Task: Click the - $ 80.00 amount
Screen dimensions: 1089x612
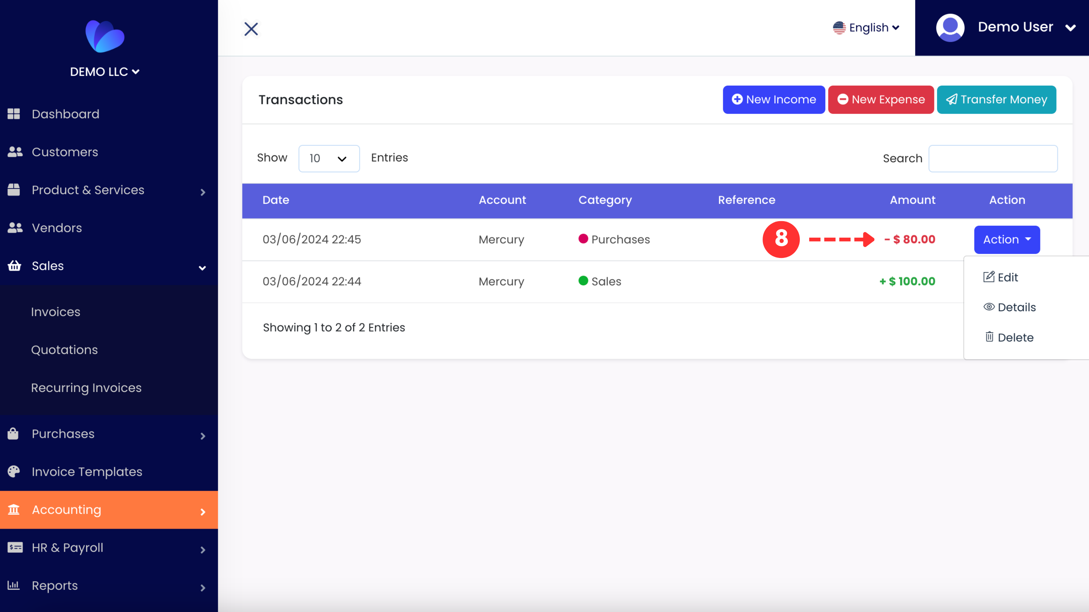Action: [909, 239]
